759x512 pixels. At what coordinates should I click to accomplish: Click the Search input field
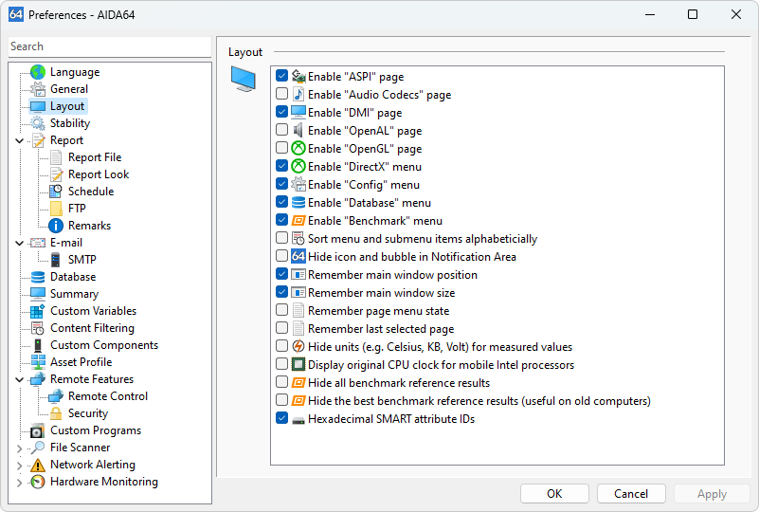tap(110, 46)
